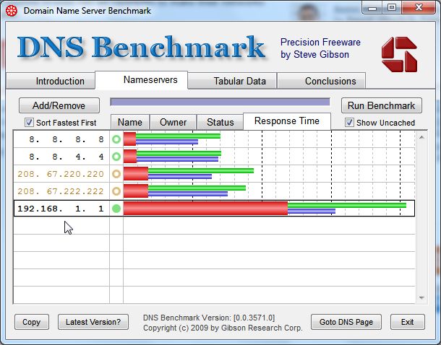441x345 pixels.
Task: Select the 192.168.1.1 nameserver row
Action: pyautogui.click(x=214, y=209)
